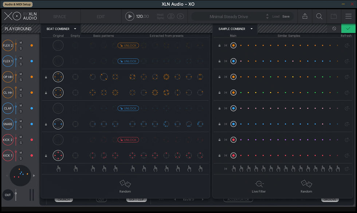Open the Beat Combiner dropdown
Viewport: 357px width, 213px height.
(61, 29)
